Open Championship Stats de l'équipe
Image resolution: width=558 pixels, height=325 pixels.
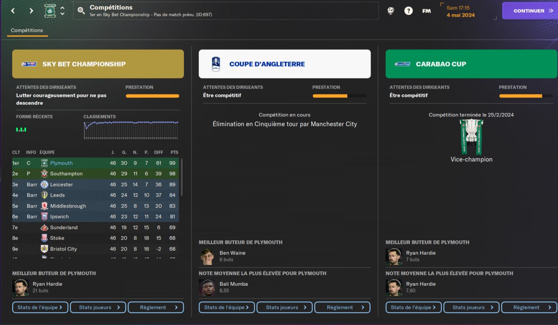(40, 308)
